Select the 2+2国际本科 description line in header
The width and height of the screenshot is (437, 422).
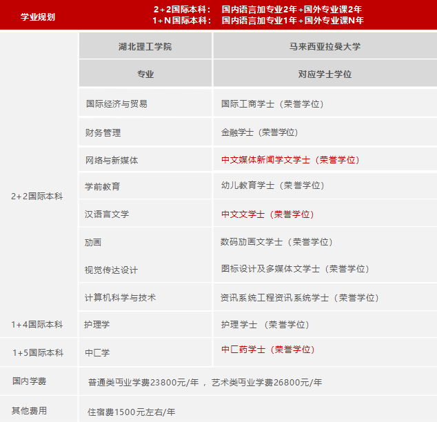coord(258,10)
